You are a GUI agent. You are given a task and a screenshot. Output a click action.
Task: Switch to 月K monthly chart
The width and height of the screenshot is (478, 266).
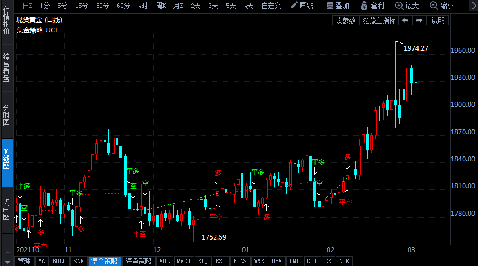pyautogui.click(x=178, y=6)
